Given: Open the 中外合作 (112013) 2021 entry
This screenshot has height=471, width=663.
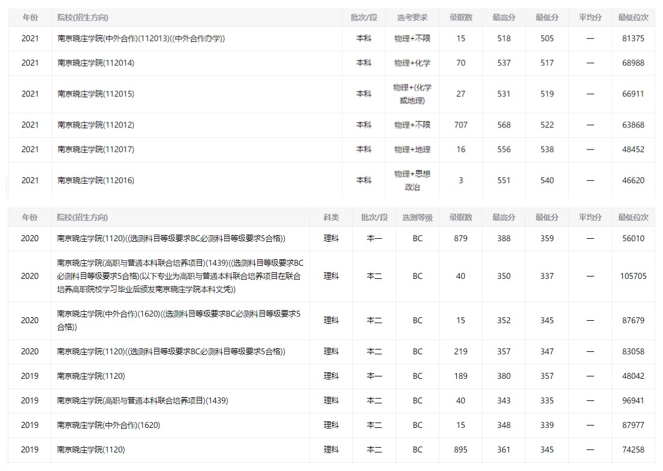Looking at the screenshot, I should click(x=141, y=38).
